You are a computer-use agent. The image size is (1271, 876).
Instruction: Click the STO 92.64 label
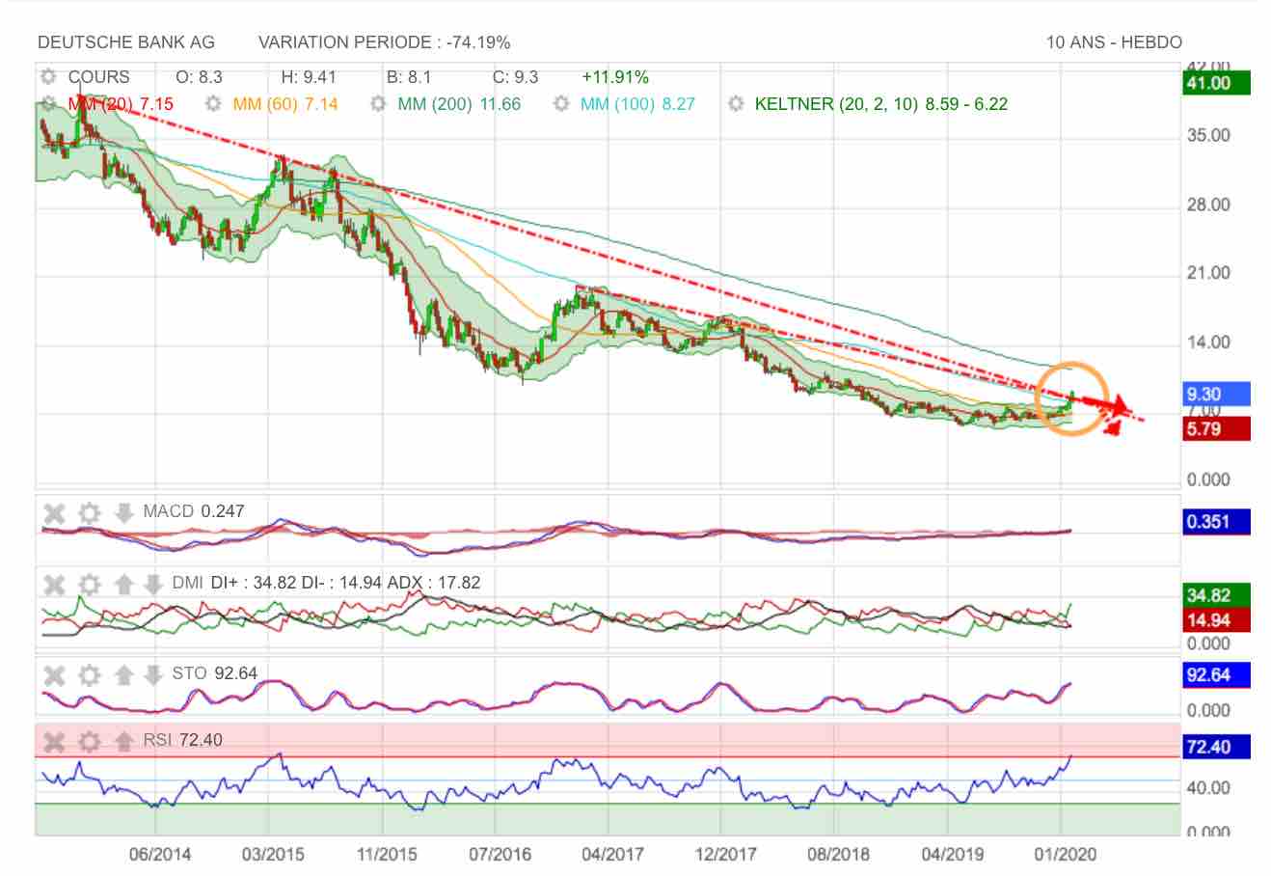[215, 673]
